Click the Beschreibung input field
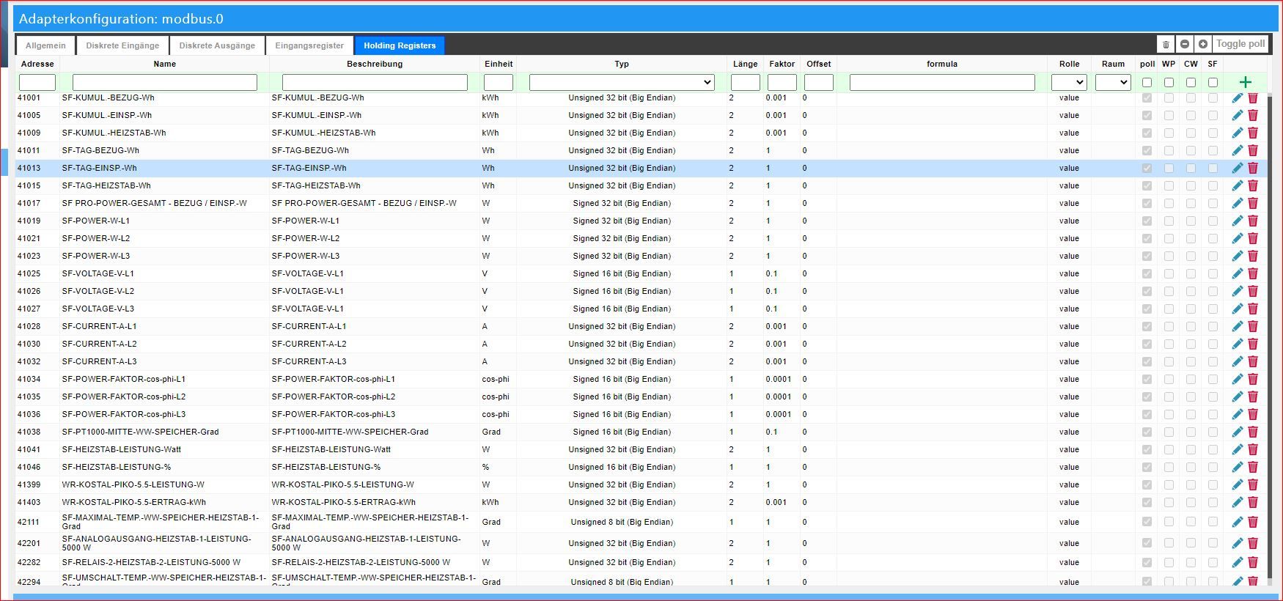This screenshot has height=601, width=1283. pos(375,82)
